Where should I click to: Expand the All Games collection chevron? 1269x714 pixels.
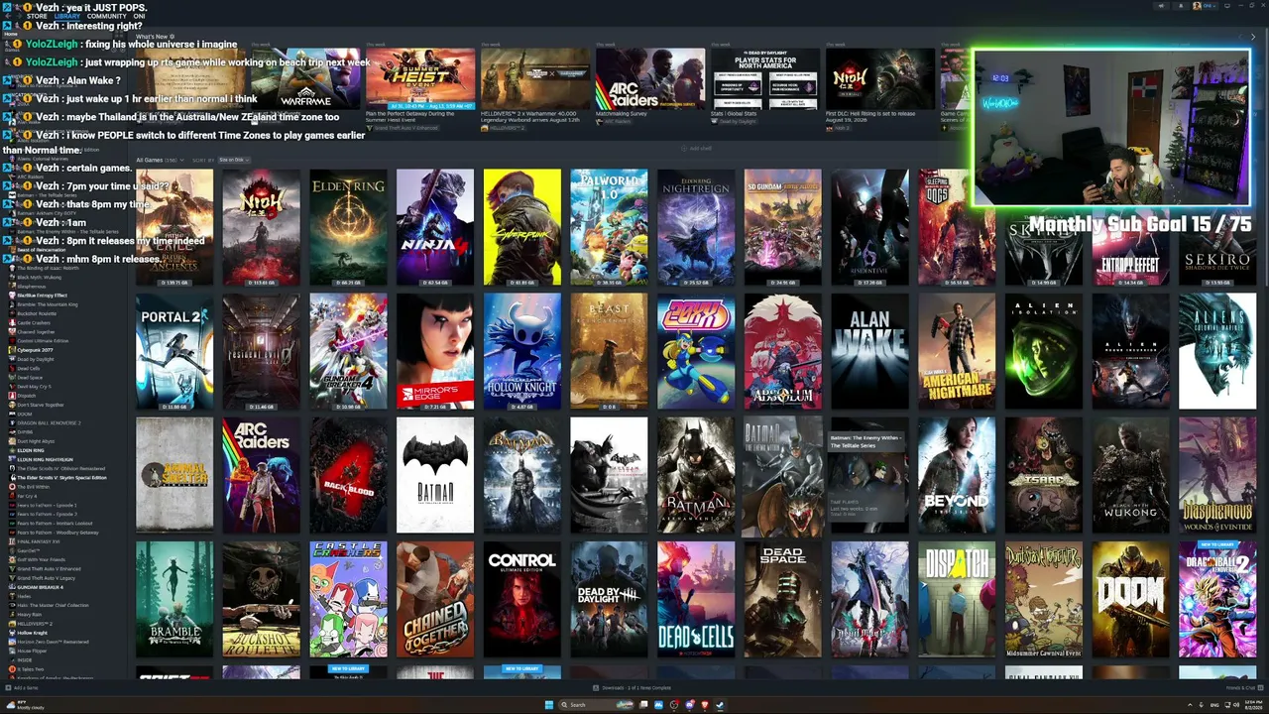(x=183, y=160)
